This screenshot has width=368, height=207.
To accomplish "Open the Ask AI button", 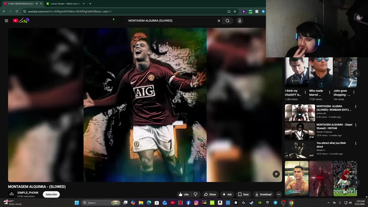I will point(227,194).
